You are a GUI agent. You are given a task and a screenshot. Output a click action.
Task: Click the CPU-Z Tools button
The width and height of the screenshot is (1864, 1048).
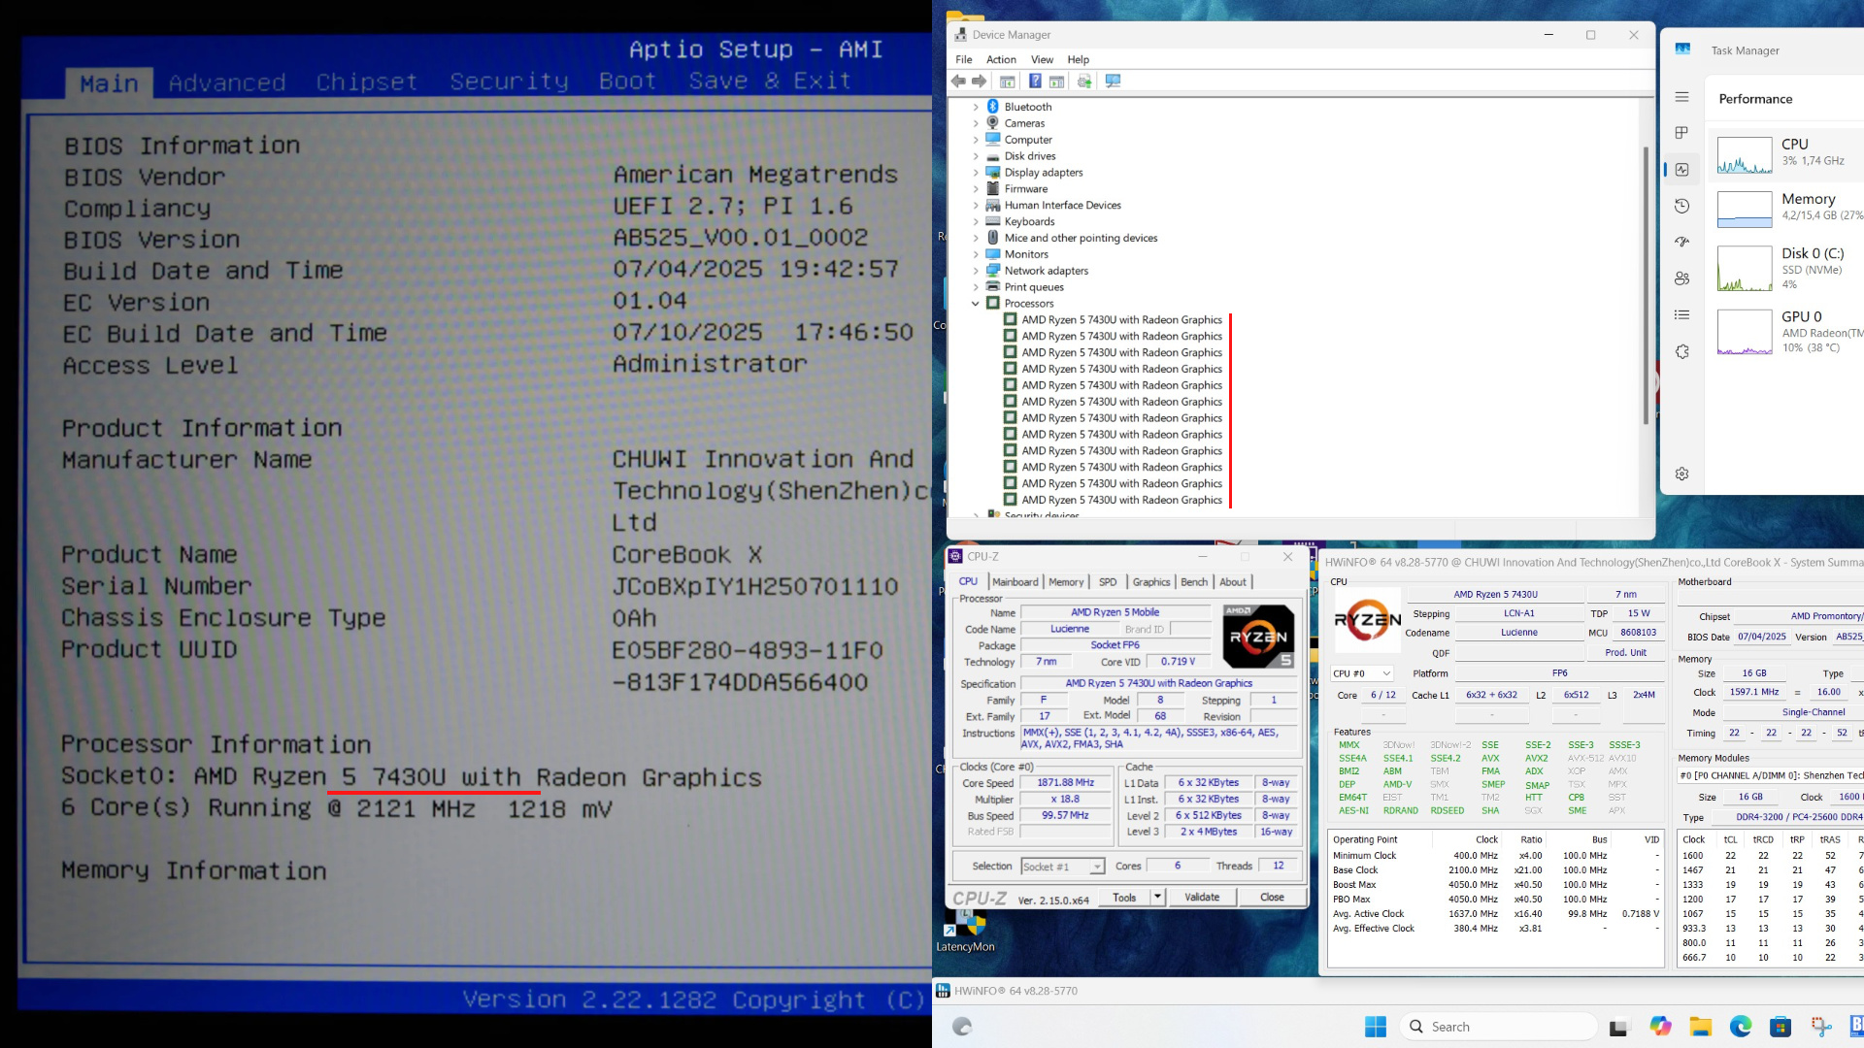[1124, 898]
